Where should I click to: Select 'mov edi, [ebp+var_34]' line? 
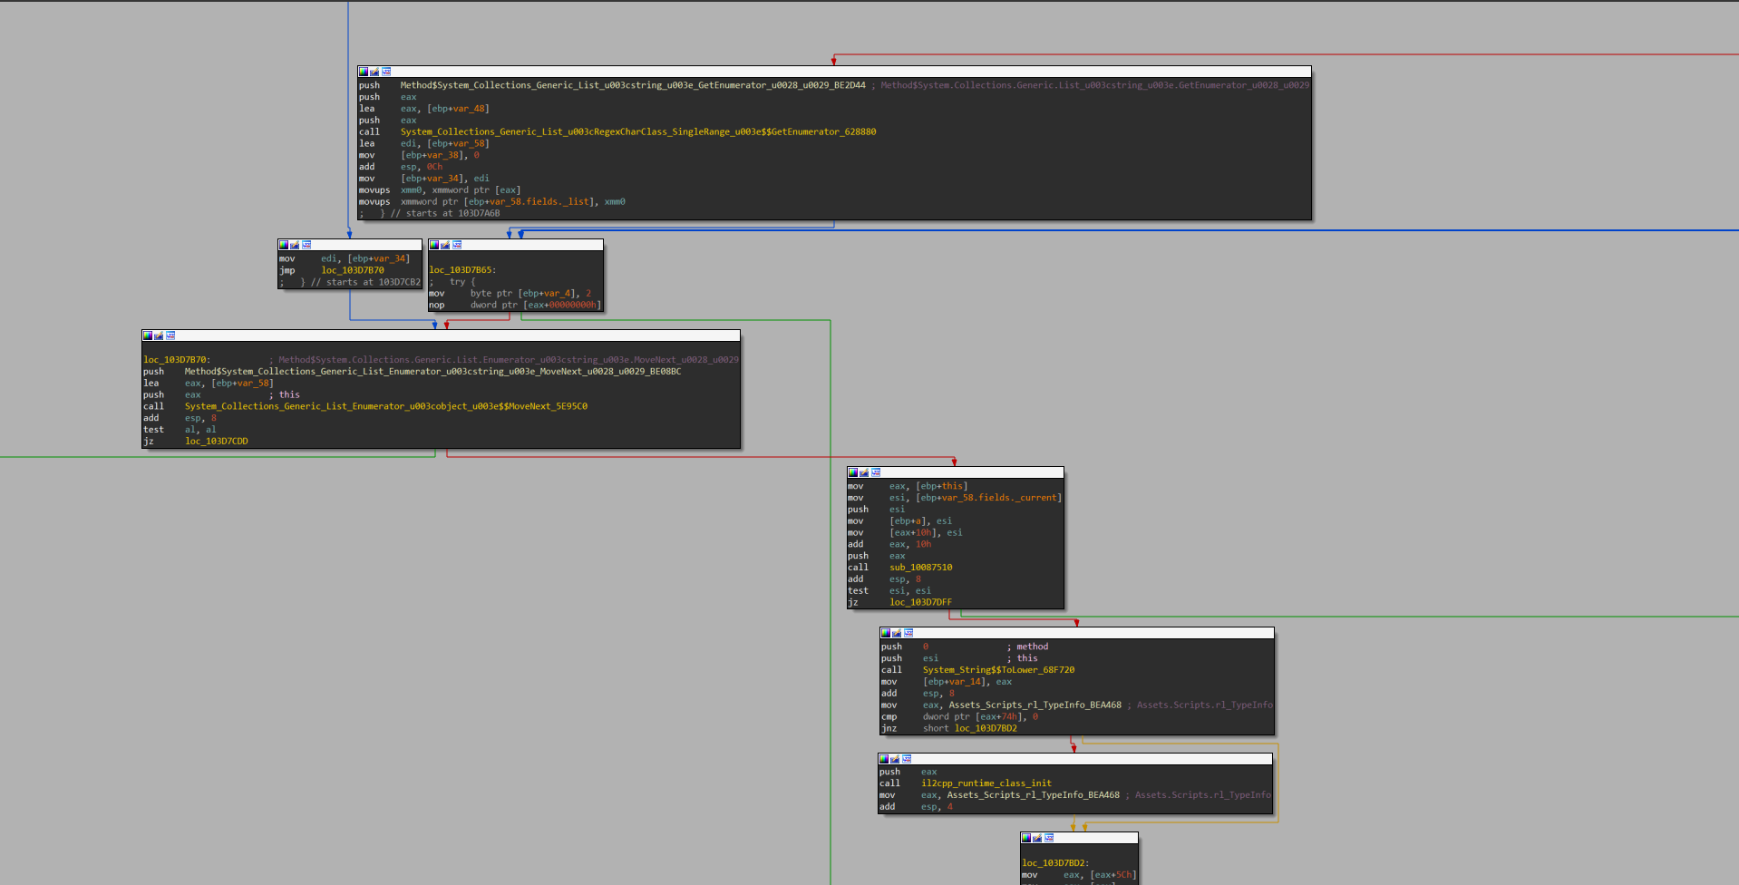[x=345, y=258]
